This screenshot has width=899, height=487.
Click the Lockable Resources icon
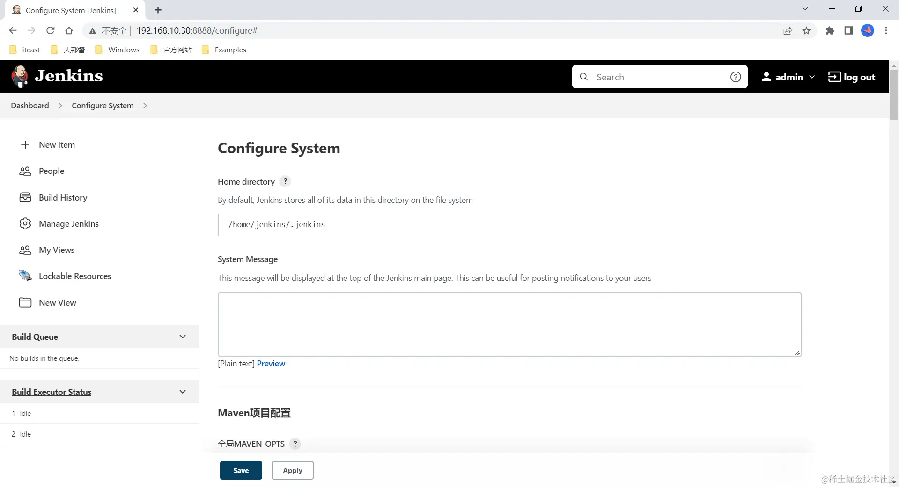coord(25,276)
